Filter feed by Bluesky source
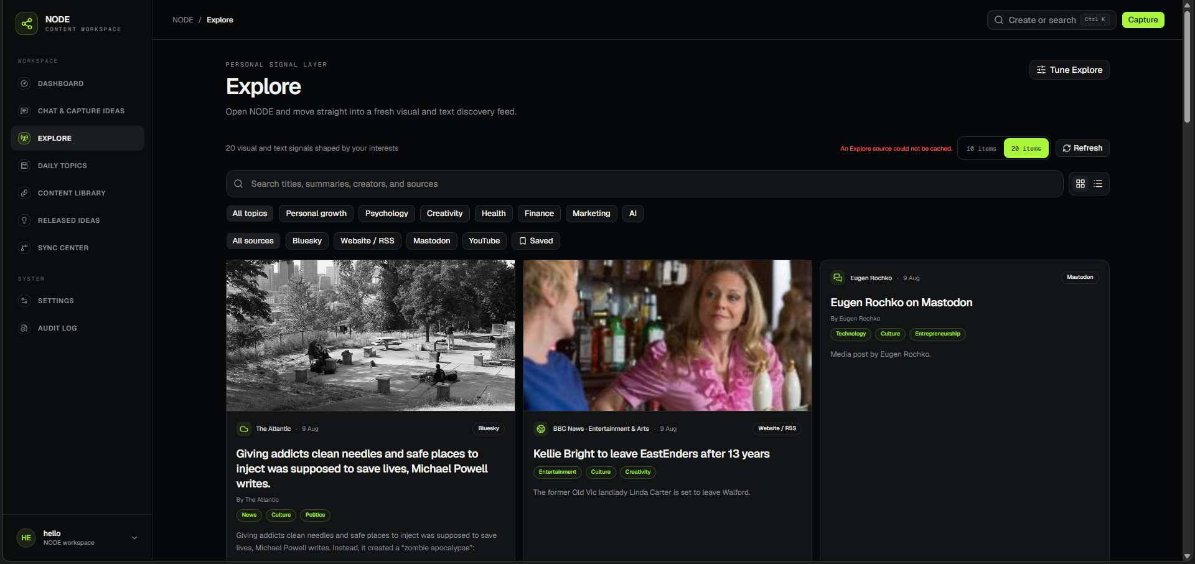Image resolution: width=1195 pixels, height=564 pixels. [307, 241]
